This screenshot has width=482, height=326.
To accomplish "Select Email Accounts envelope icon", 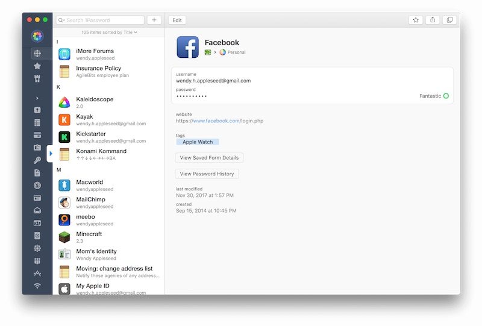I will point(37,211).
